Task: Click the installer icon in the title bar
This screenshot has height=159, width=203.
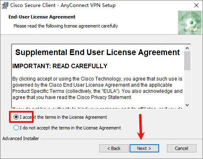Action: (x=5, y=5)
